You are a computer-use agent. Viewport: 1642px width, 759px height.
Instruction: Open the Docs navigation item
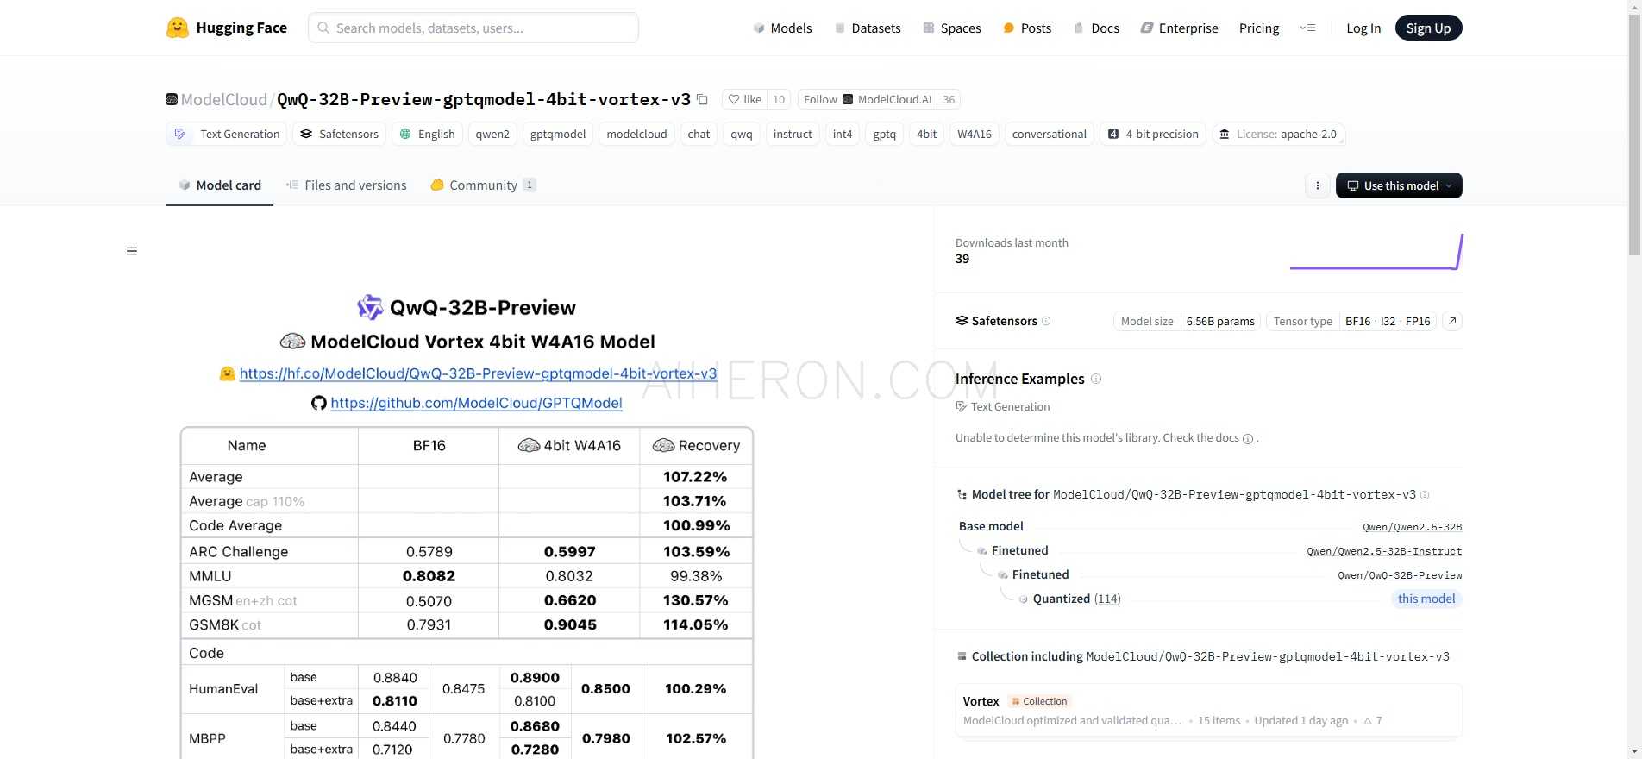click(x=1096, y=28)
